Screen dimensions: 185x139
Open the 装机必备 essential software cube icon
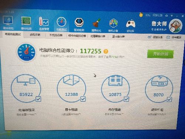click(x=113, y=25)
